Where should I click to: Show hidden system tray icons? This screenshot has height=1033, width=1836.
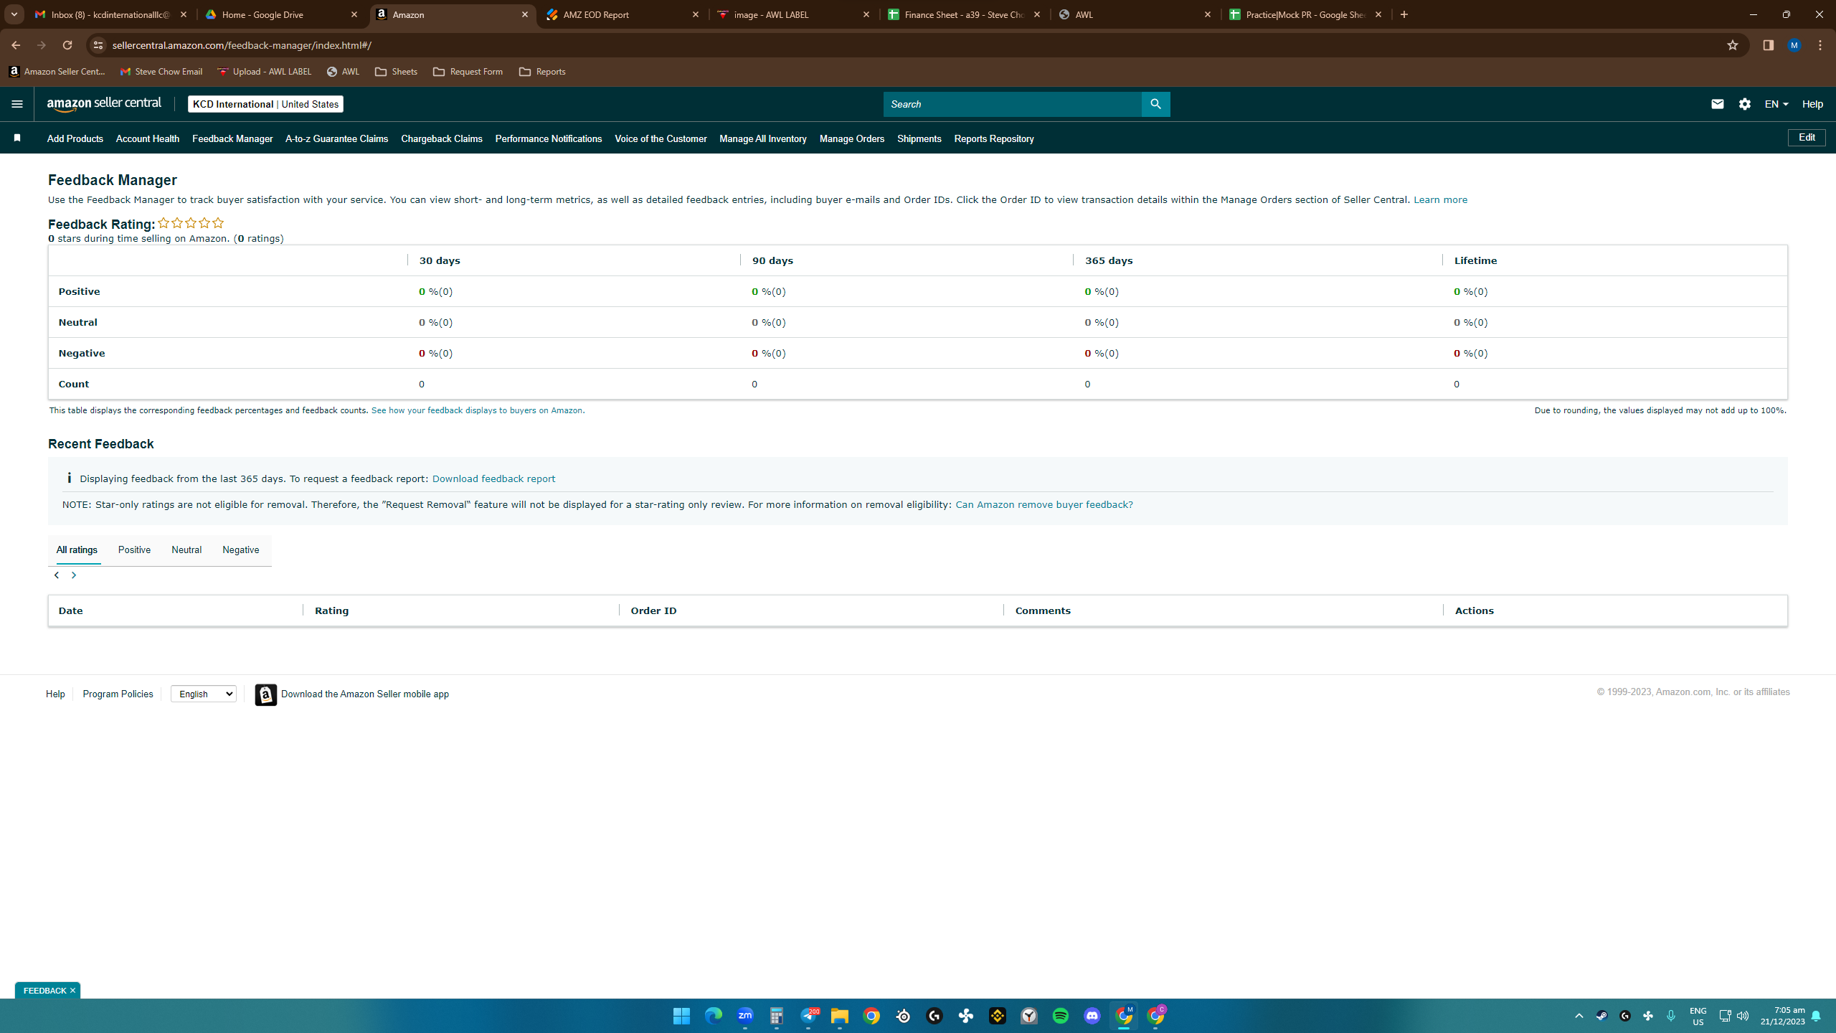pyautogui.click(x=1579, y=1016)
